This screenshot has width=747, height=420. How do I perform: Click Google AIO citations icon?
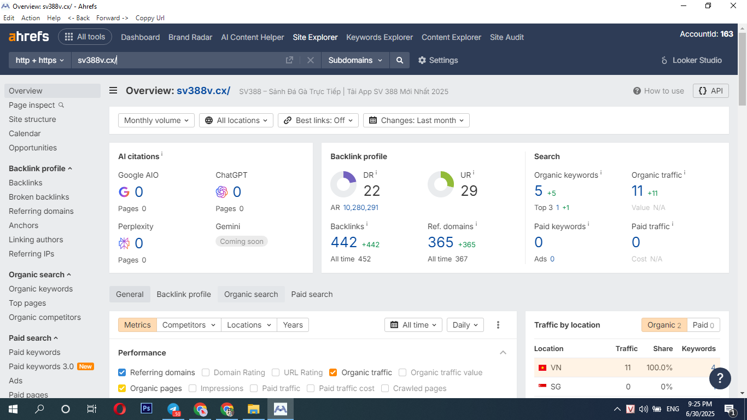pos(124,192)
